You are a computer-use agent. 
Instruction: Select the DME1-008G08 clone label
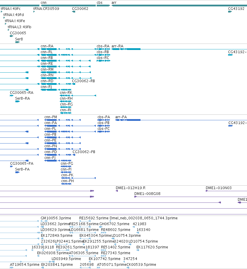coord(147,194)
